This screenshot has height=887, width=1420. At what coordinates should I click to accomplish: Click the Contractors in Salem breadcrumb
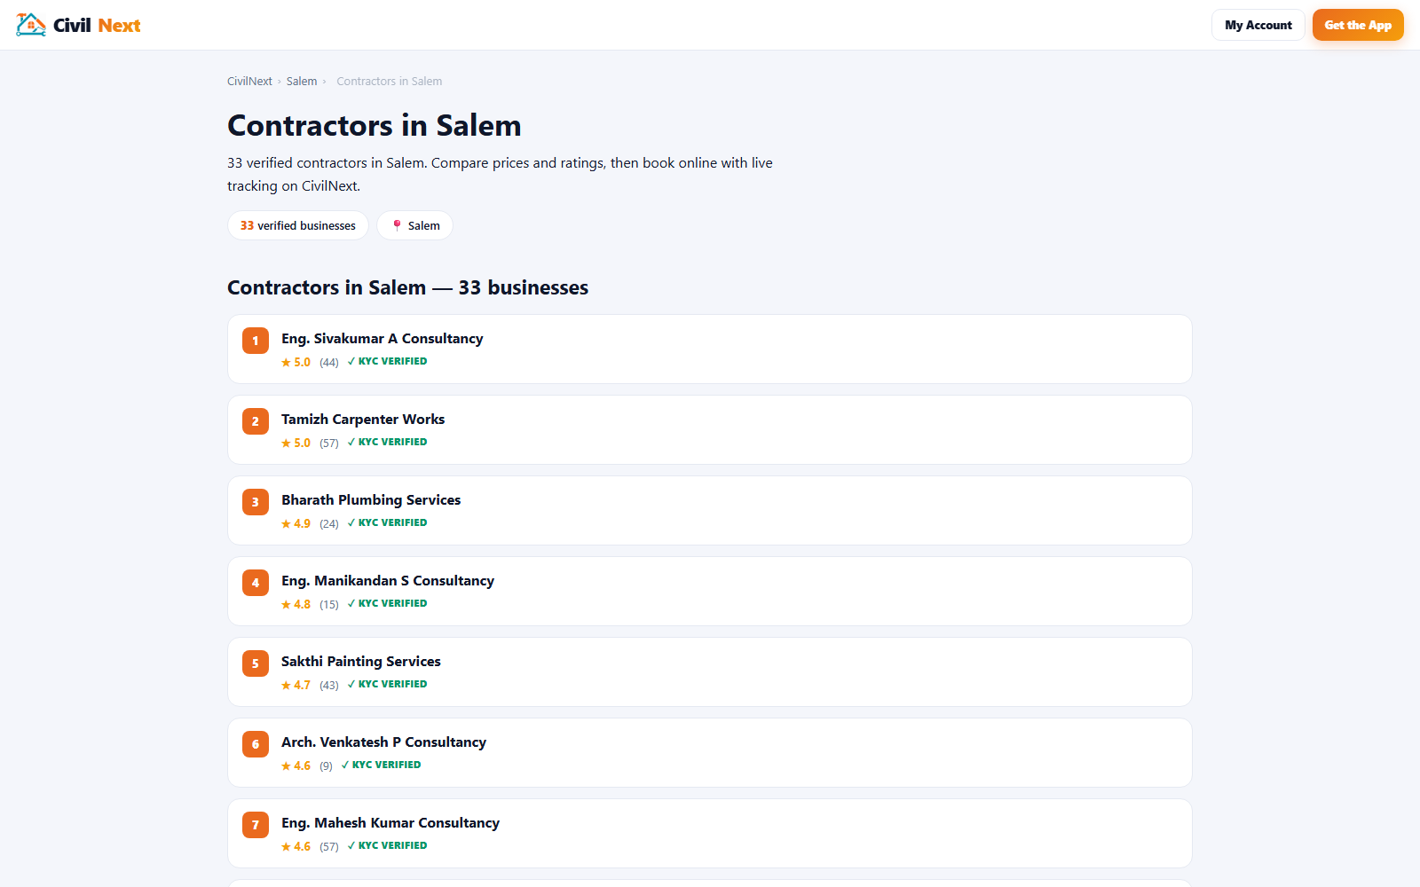pyautogui.click(x=390, y=81)
